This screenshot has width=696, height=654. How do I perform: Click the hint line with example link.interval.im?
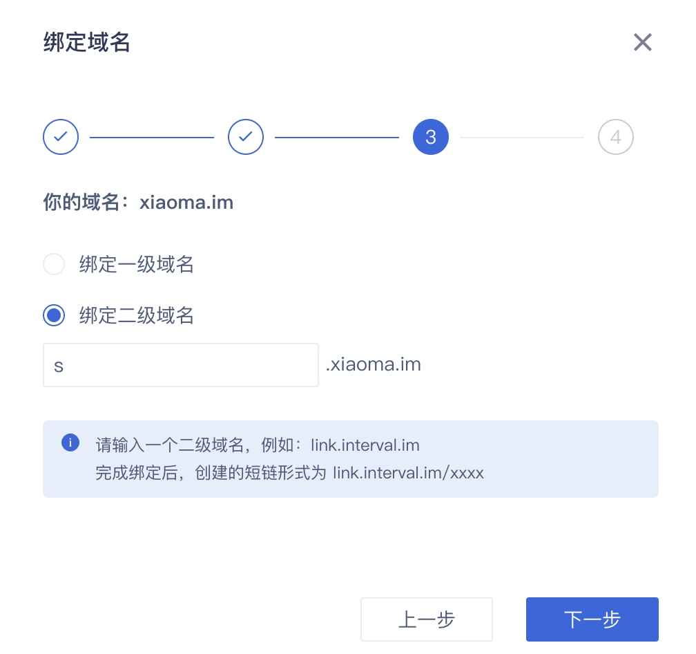tap(258, 445)
